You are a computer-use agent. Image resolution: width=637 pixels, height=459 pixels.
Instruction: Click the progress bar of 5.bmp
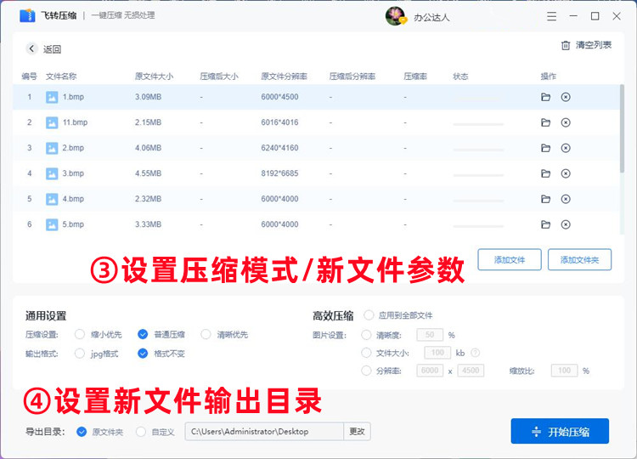pos(478,226)
